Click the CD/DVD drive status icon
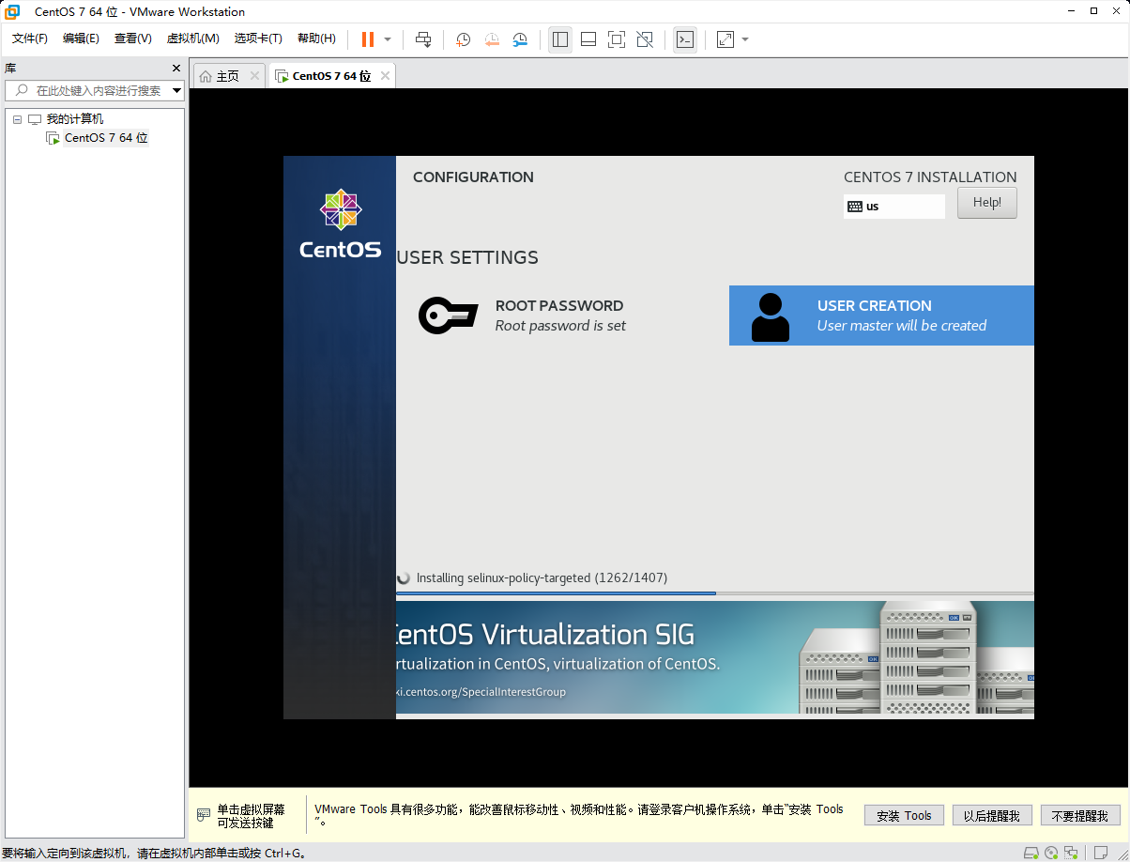This screenshot has height=862, width=1130. pyautogui.click(x=1052, y=853)
